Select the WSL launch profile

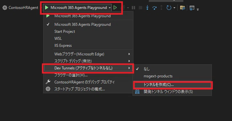coord(88,39)
